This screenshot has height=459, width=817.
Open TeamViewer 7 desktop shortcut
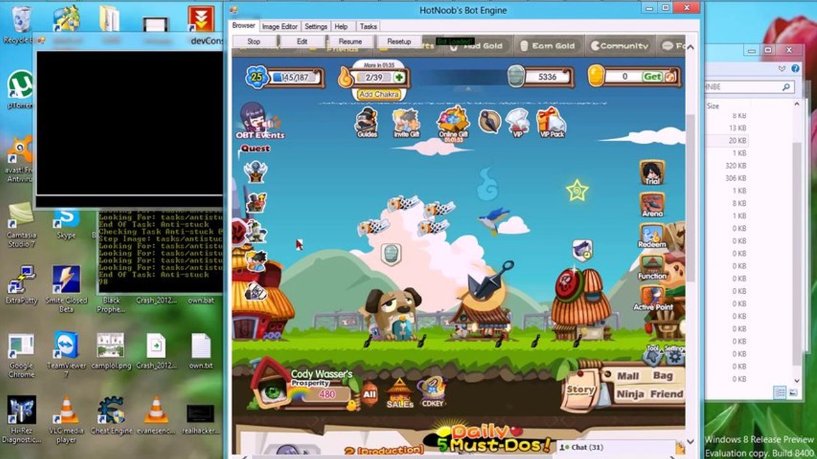pyautogui.click(x=66, y=354)
